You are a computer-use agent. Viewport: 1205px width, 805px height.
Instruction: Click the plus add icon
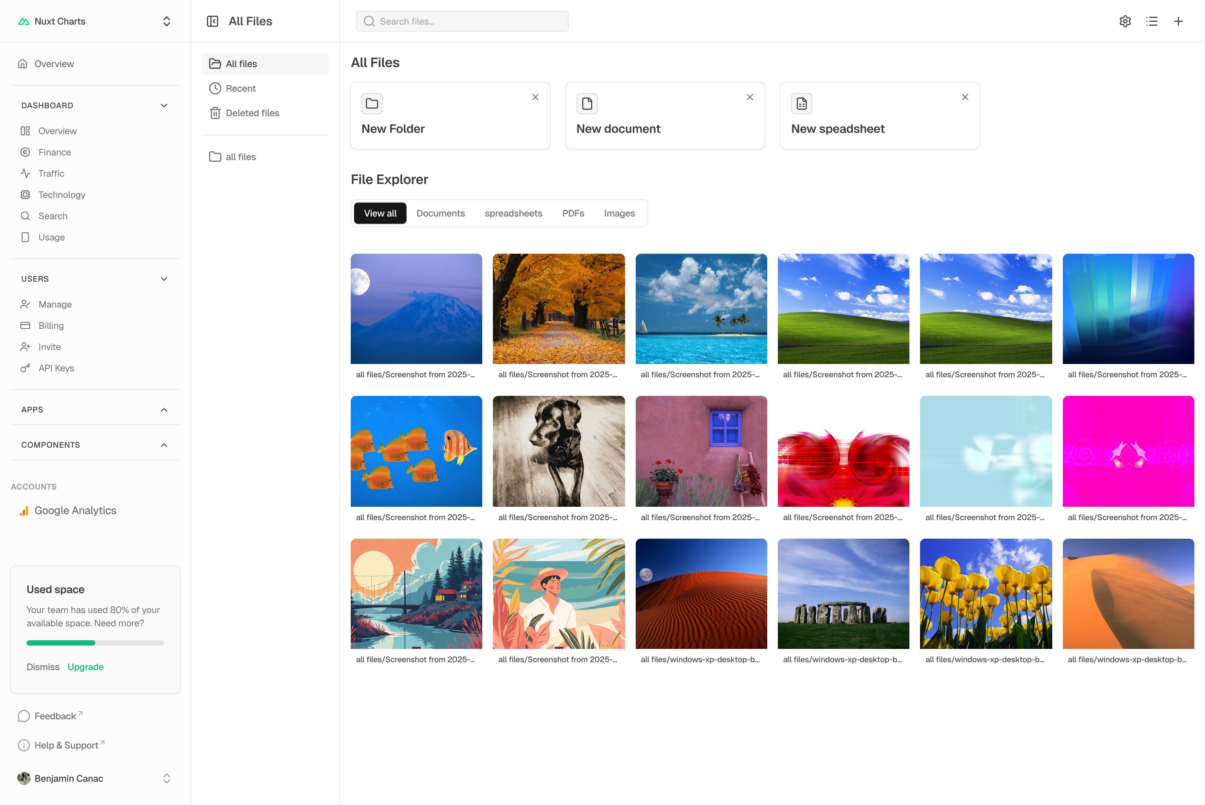click(1178, 21)
